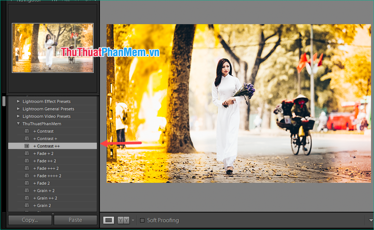Click the preset icon beside + Fade + 2
This screenshot has width=374, height=230.
click(26, 153)
